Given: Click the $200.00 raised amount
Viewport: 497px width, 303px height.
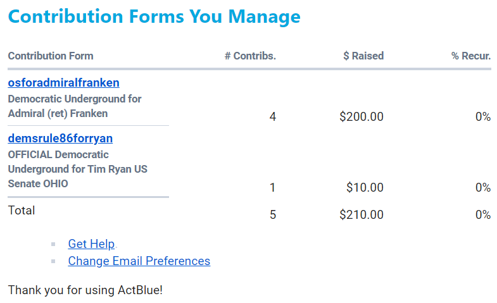Looking at the screenshot, I should point(362,116).
